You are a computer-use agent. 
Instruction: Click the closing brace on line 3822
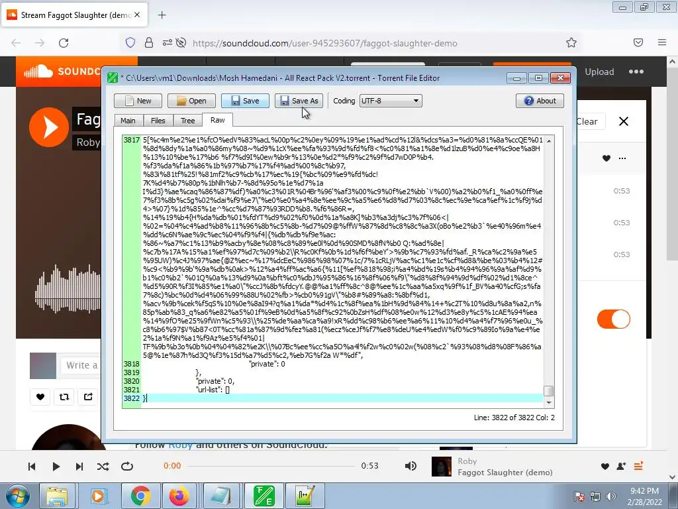tap(145, 398)
